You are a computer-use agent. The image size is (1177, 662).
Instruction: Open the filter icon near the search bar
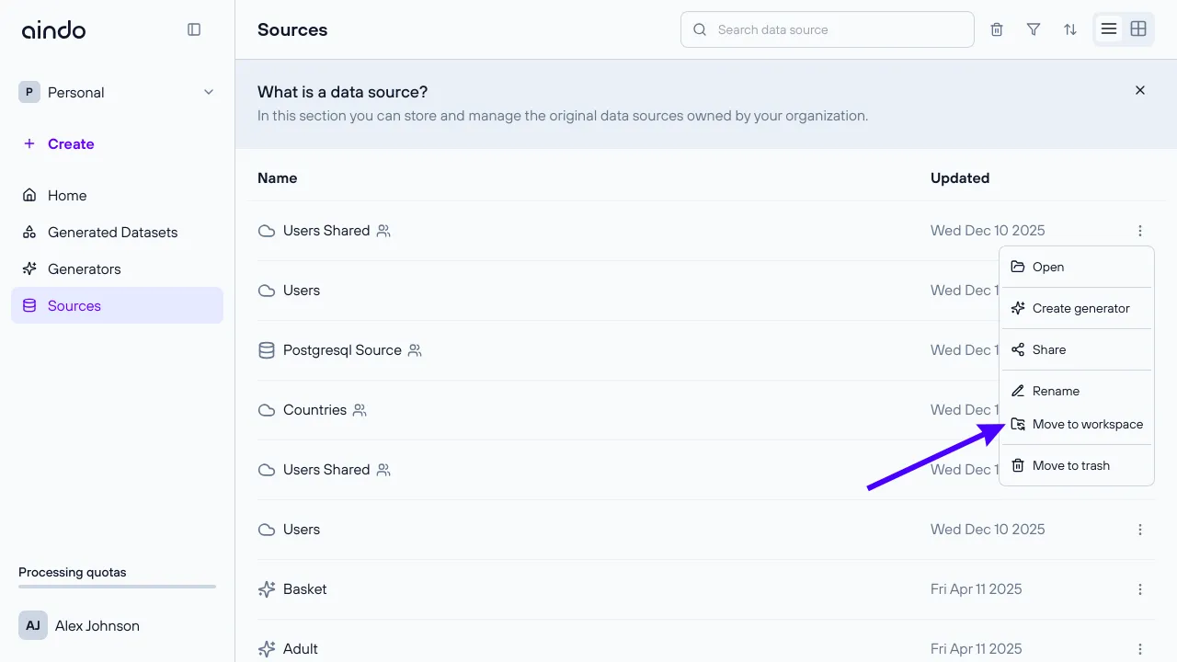(x=1033, y=29)
